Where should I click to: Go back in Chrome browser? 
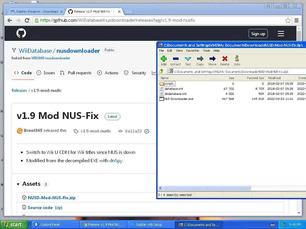click(x=10, y=20)
